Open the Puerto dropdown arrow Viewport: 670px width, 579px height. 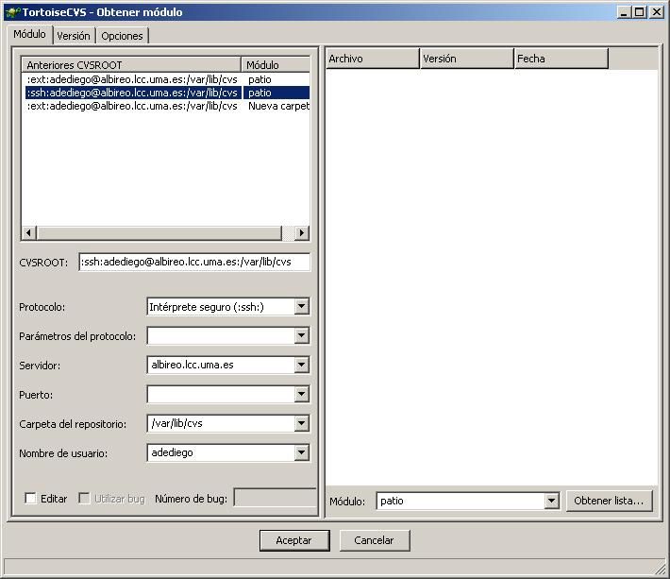point(302,394)
